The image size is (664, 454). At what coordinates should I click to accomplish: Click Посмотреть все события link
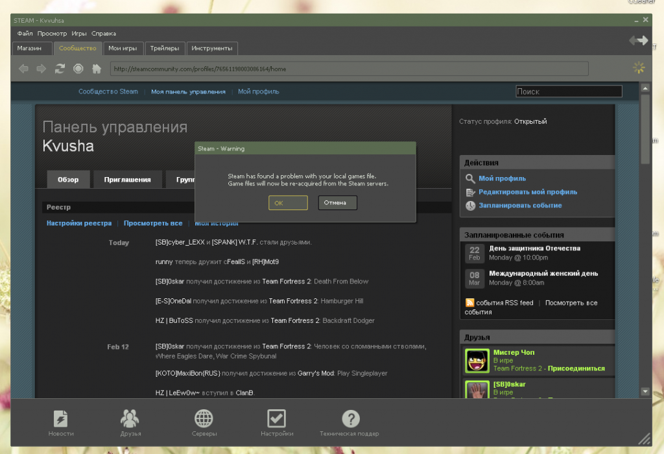(571, 303)
